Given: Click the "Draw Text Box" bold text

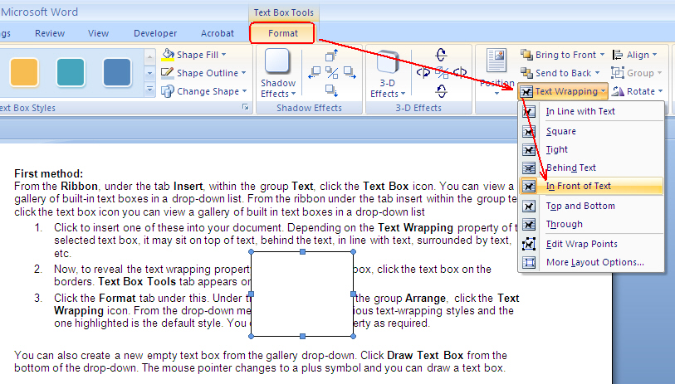Looking at the screenshot, I should tap(425, 356).
